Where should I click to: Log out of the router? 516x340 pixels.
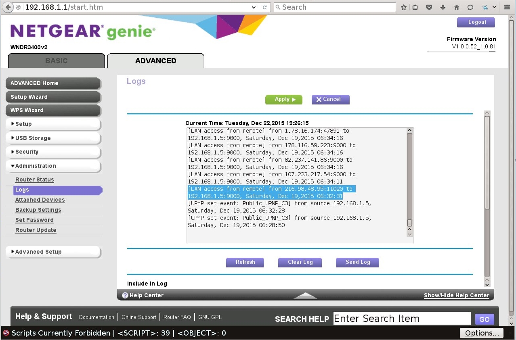click(x=476, y=22)
